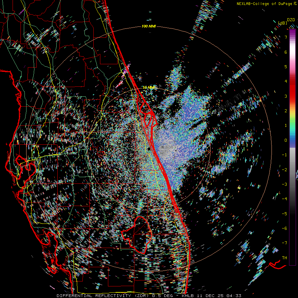Click the "-6" tick value on the scale
Image resolution: width=298 pixels, height=298 pixels.
(x=284, y=228)
